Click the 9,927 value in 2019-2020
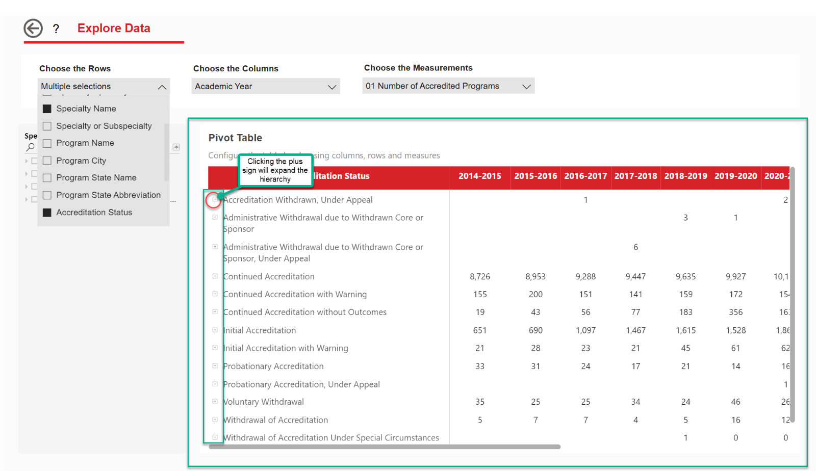The height and width of the screenshot is (471, 816). click(735, 277)
